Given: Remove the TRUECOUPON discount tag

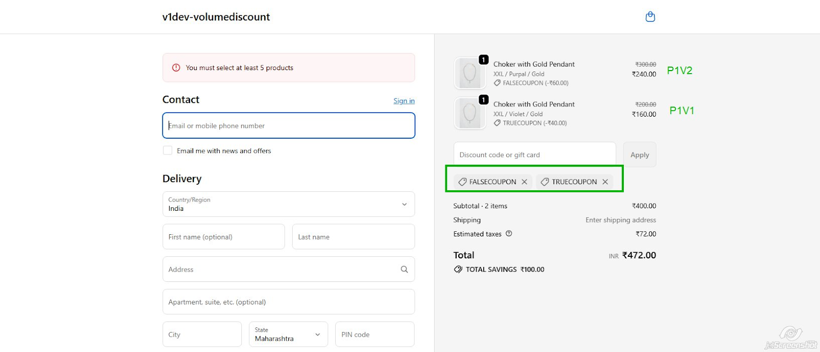Looking at the screenshot, I should coord(605,182).
